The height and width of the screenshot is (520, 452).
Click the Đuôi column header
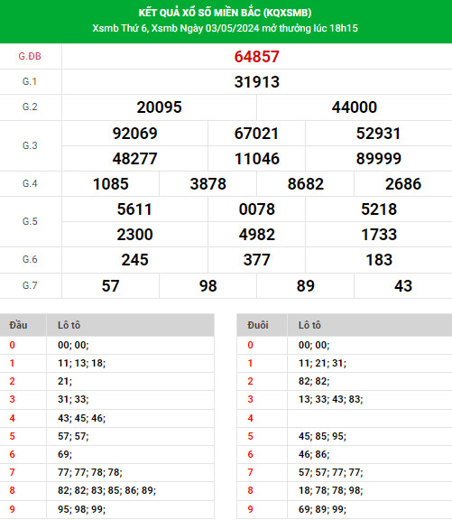click(x=258, y=325)
